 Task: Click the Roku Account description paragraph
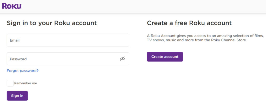[x=205, y=38]
